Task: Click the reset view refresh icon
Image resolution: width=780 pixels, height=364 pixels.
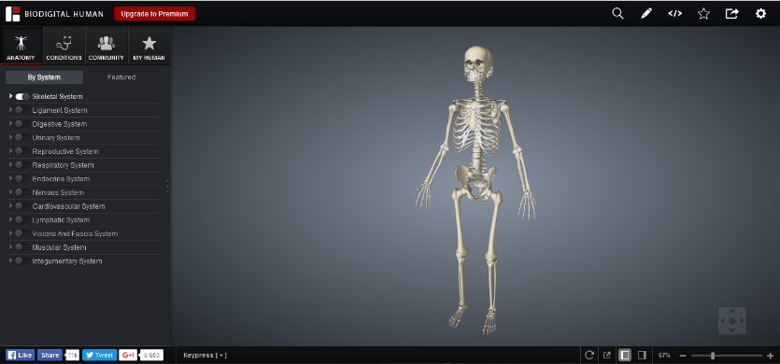Action: pyautogui.click(x=589, y=355)
